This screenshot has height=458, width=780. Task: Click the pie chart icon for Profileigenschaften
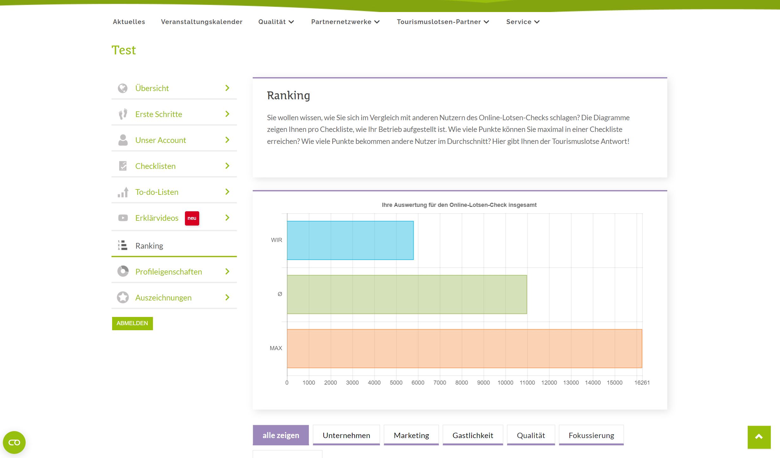point(123,271)
